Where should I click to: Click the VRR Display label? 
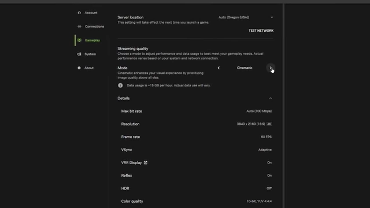131,162
